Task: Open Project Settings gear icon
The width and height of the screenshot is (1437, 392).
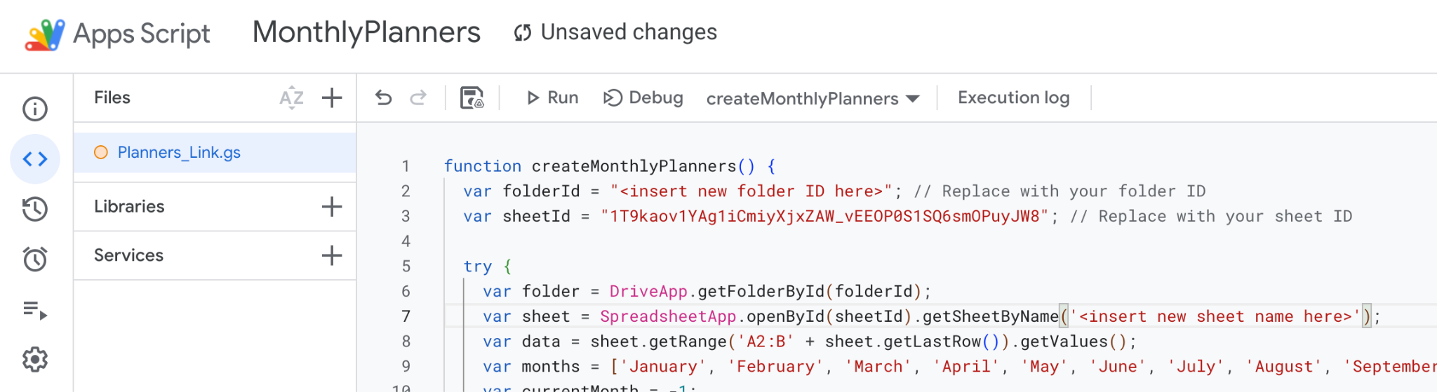Action: 35,360
